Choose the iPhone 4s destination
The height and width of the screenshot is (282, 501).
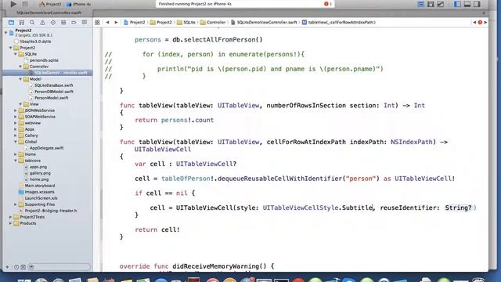[79, 4]
